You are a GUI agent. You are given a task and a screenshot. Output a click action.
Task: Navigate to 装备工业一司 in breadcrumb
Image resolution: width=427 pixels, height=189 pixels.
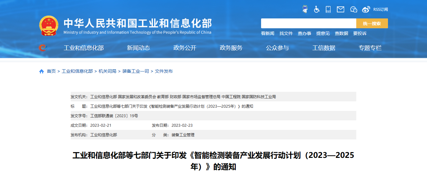coord(135,71)
